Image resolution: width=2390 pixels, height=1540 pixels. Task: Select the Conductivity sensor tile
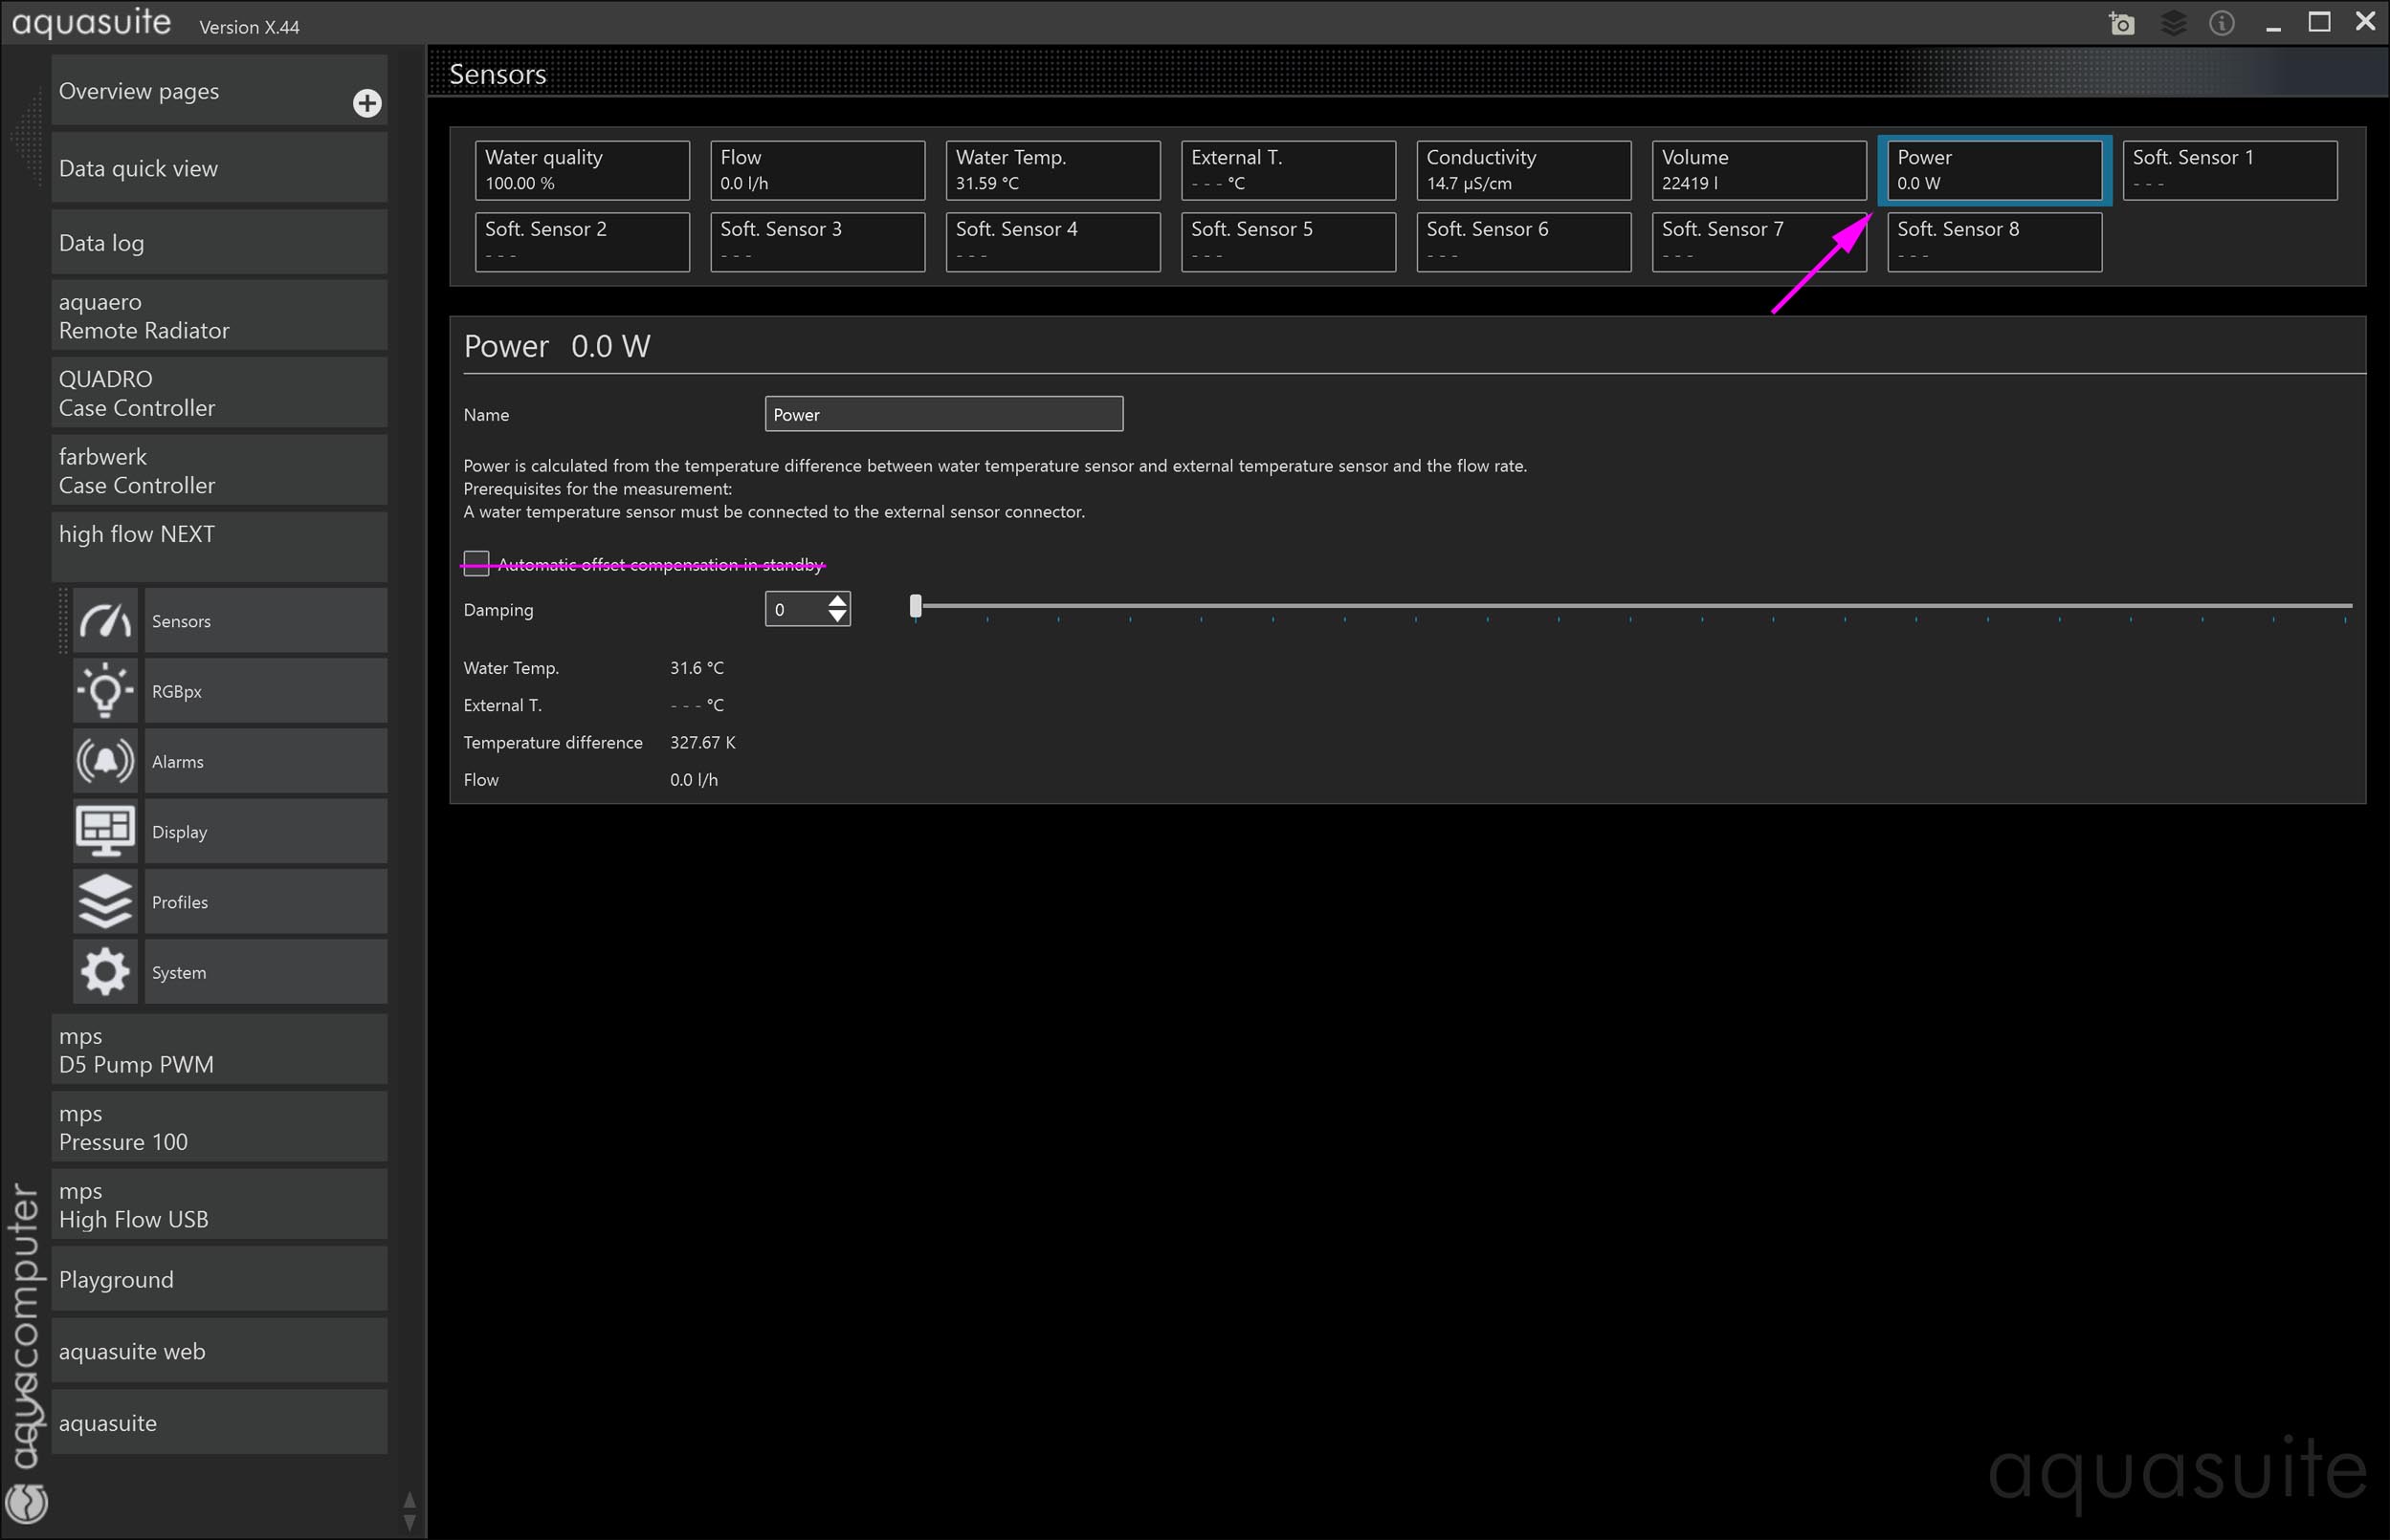(1523, 170)
